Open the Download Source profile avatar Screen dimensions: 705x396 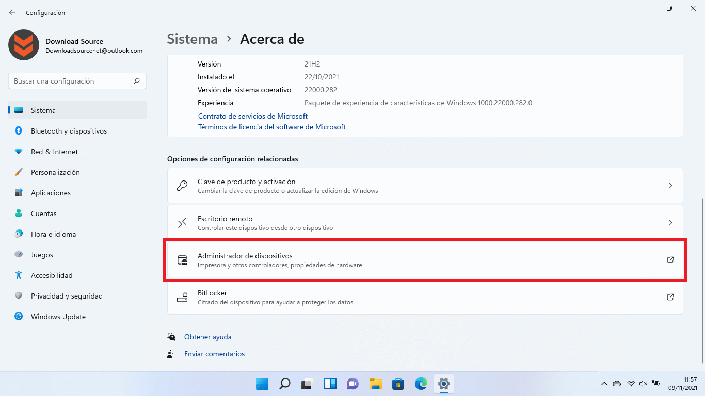(x=24, y=45)
